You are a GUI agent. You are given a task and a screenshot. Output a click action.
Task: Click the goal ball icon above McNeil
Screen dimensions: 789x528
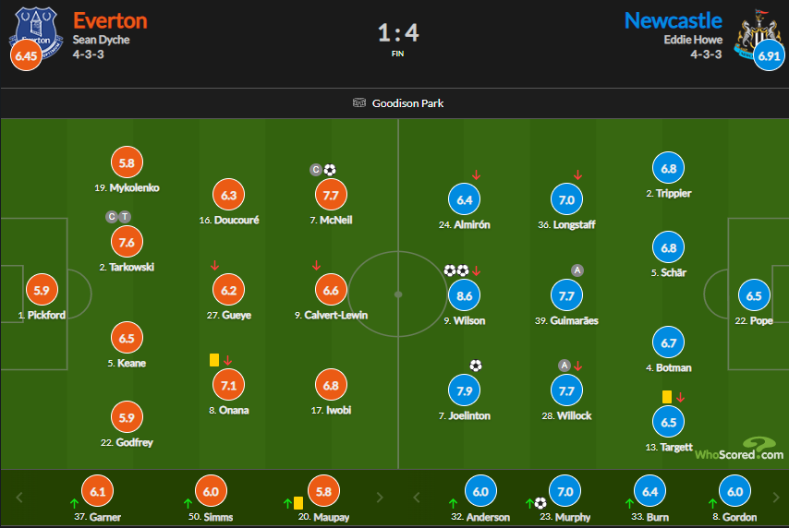pos(330,170)
